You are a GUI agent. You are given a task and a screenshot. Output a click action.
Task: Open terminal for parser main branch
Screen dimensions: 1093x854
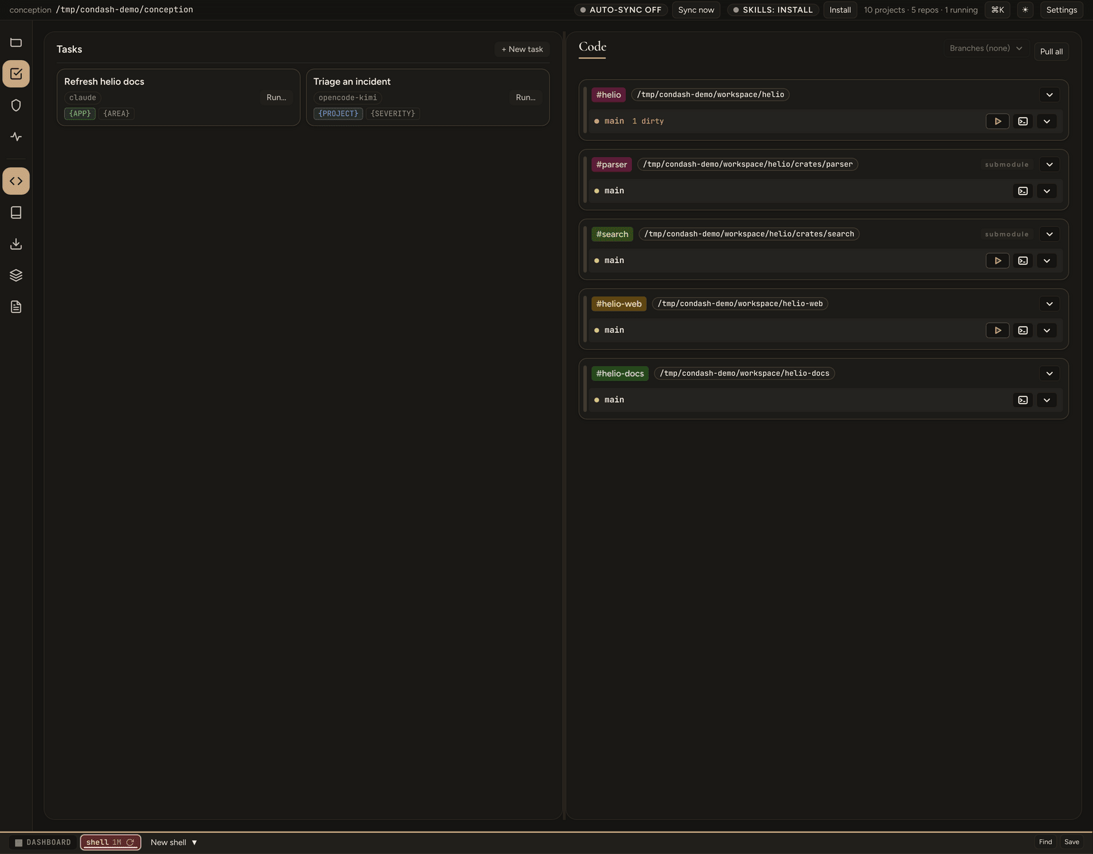[1023, 191]
